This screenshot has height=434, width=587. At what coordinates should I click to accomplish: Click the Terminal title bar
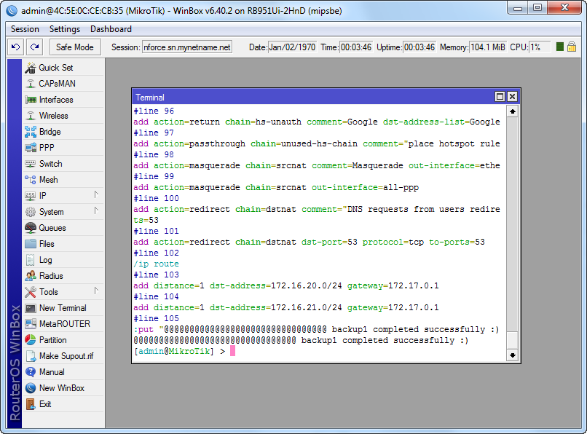coord(313,97)
